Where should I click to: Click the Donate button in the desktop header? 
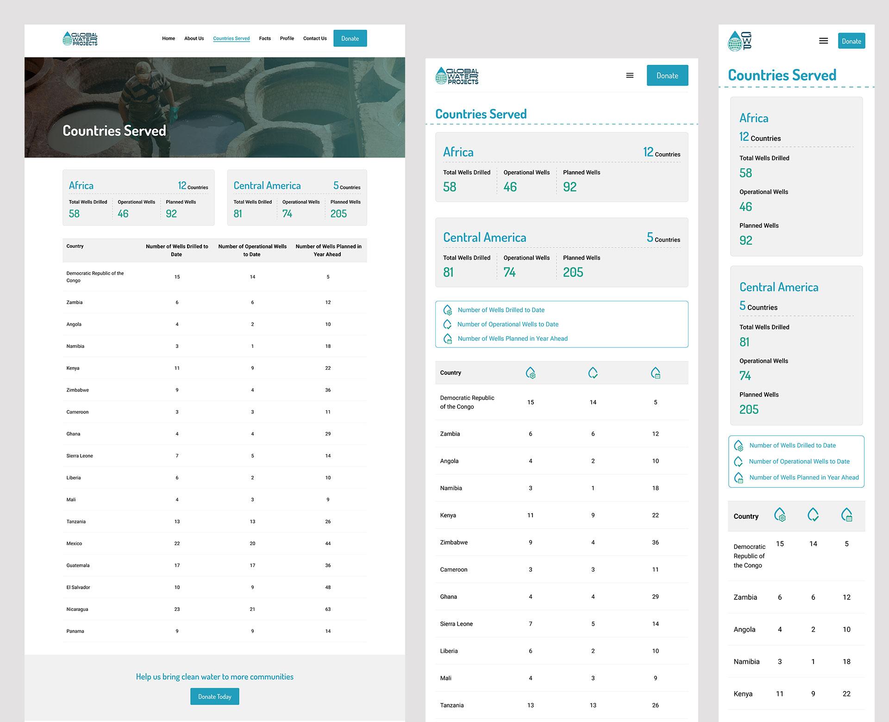pyautogui.click(x=350, y=38)
